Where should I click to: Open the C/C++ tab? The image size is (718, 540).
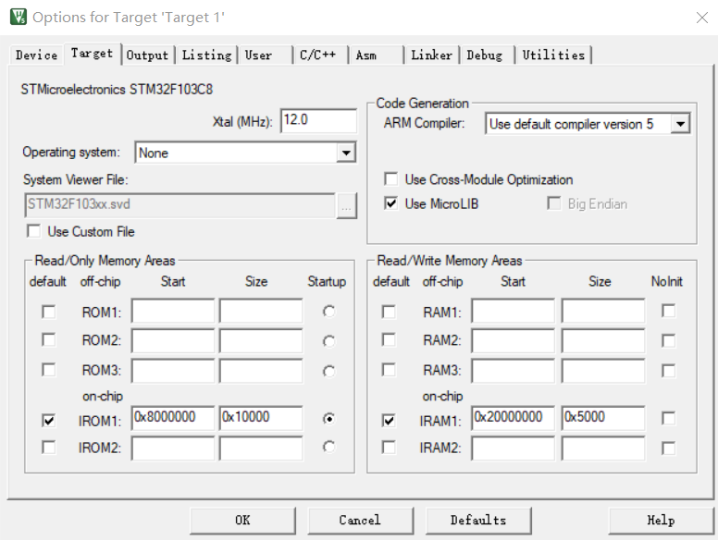point(320,55)
